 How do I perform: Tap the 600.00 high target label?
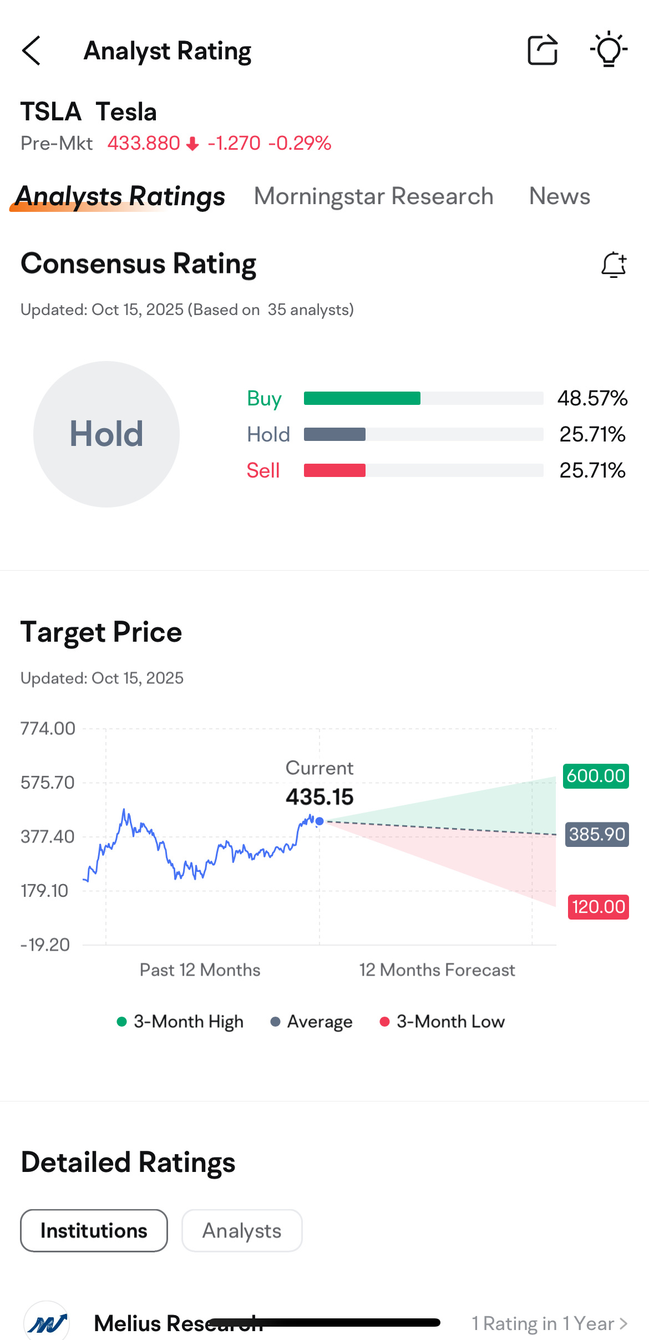596,775
